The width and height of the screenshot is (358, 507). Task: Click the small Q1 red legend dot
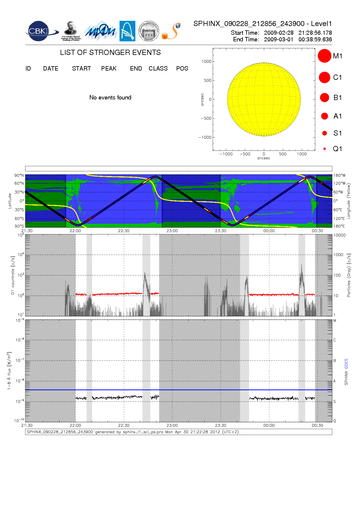pos(325,149)
